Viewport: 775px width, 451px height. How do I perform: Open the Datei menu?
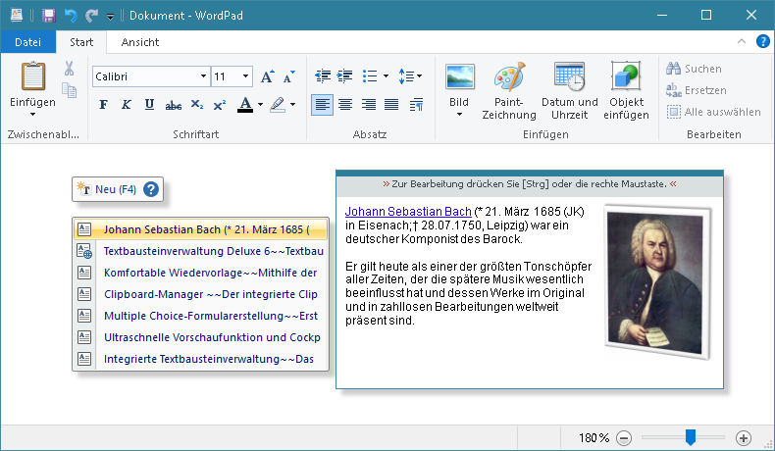click(x=28, y=42)
